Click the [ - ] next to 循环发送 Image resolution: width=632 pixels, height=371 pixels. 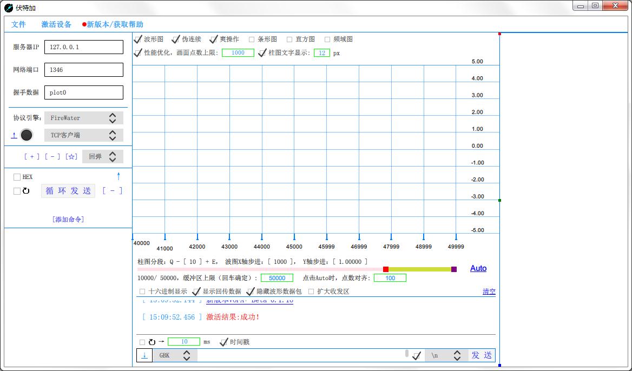coord(112,191)
